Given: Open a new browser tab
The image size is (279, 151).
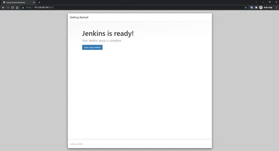Looking at the screenshot, I should 39,3.
